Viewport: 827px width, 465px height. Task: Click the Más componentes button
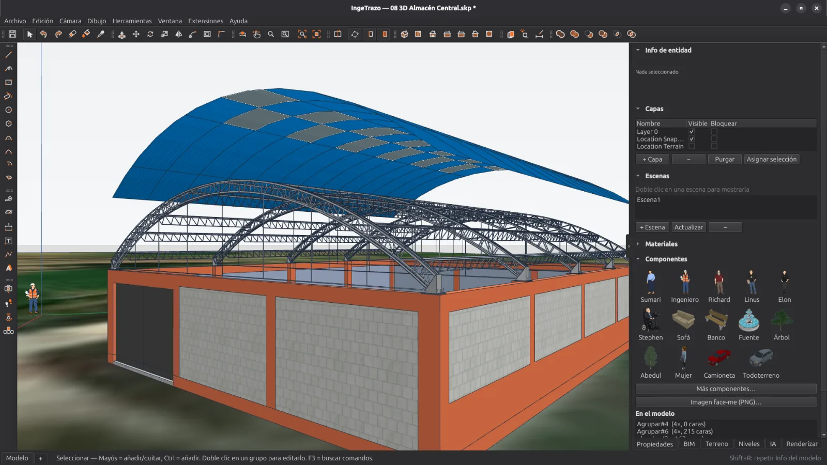726,389
